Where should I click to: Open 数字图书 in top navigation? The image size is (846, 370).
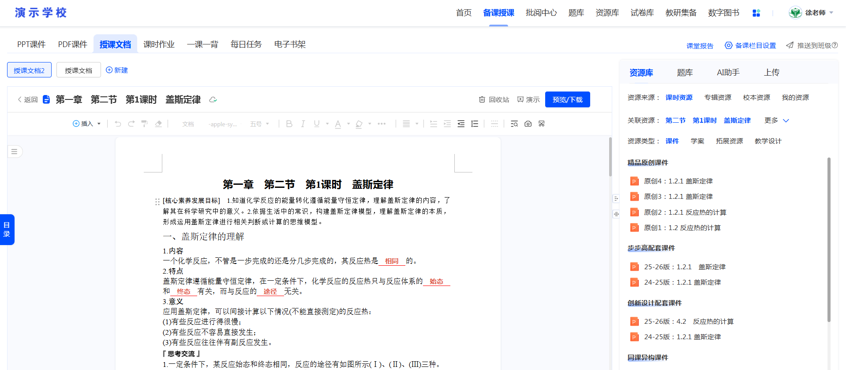click(x=723, y=13)
